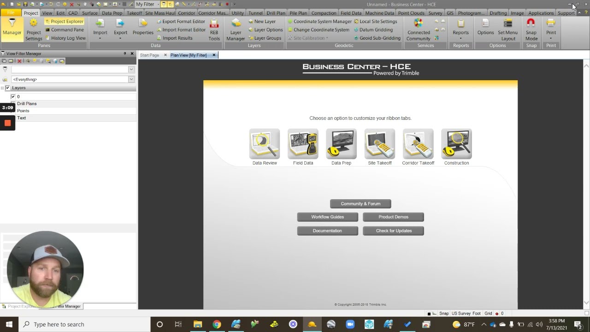The height and width of the screenshot is (332, 590).
Task: Open Geoid Sub-Gridding
Action: [x=377, y=38]
